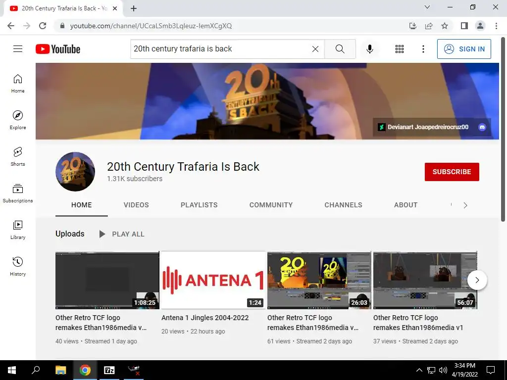Bookmark this page with the star
This screenshot has width=507, height=380.
[x=445, y=26]
